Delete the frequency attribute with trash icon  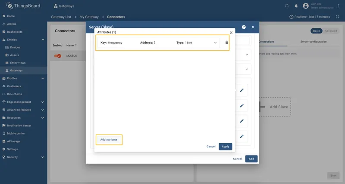[x=227, y=43]
